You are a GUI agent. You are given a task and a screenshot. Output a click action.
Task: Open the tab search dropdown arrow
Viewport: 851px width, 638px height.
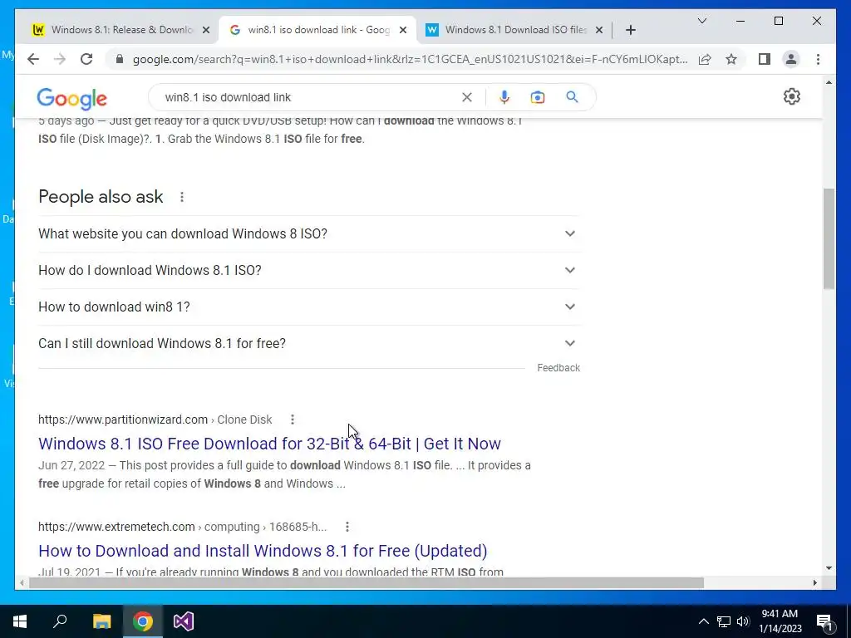point(701,21)
